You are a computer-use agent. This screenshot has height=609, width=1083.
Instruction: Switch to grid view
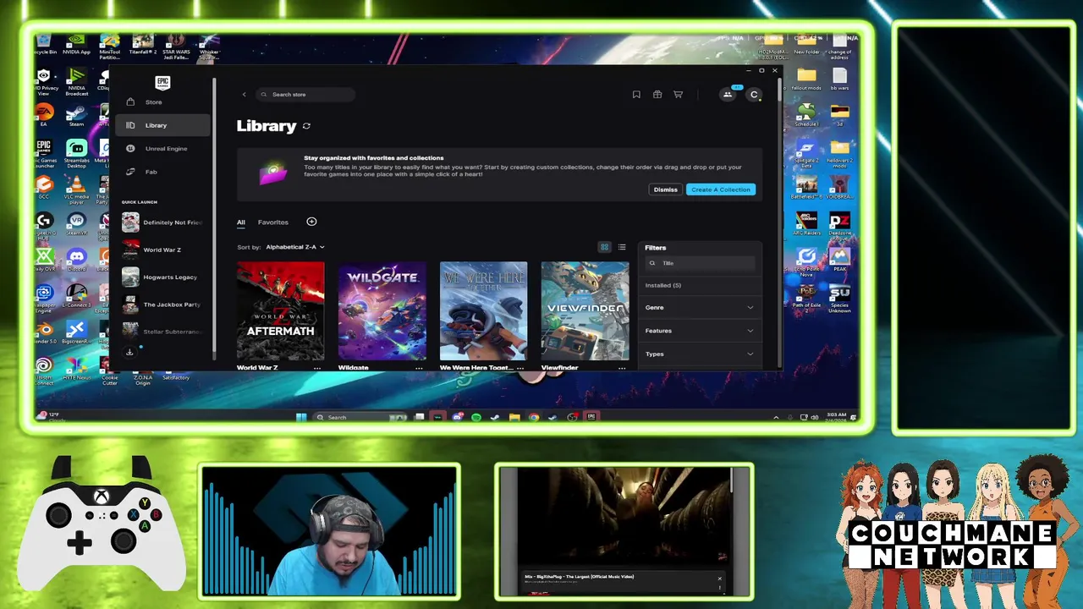(x=604, y=247)
